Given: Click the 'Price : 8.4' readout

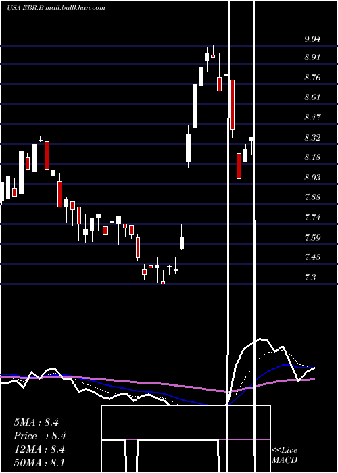Looking at the screenshot, I should [39, 436].
